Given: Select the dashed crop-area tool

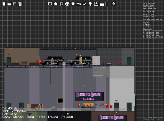Looking at the screenshot, I should (x=108, y=4).
